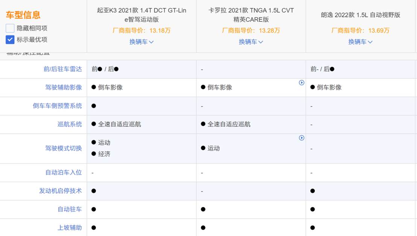Click the 车型信息 heading
The width and height of the screenshot is (417, 236).
(x=23, y=15)
